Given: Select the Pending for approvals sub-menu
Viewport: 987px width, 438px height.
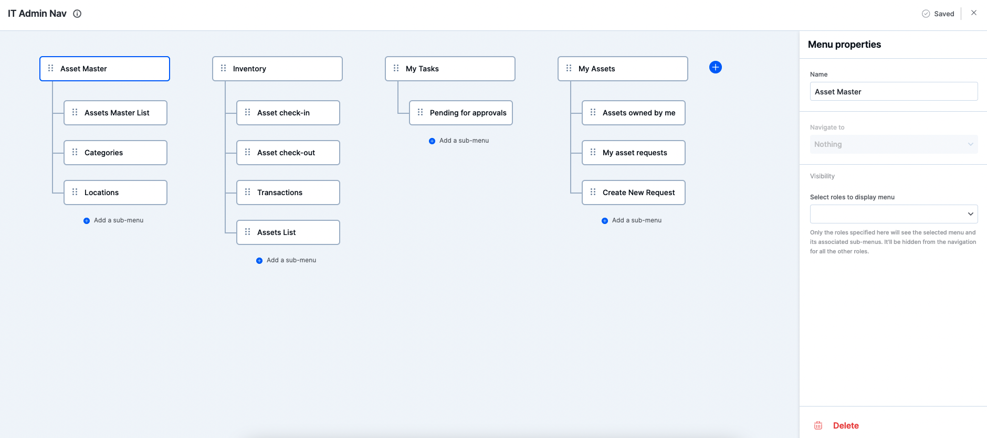Looking at the screenshot, I should [x=461, y=113].
